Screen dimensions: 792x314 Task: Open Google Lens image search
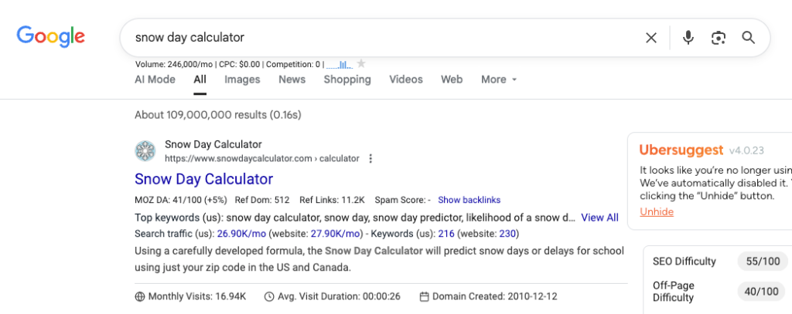[x=719, y=38]
